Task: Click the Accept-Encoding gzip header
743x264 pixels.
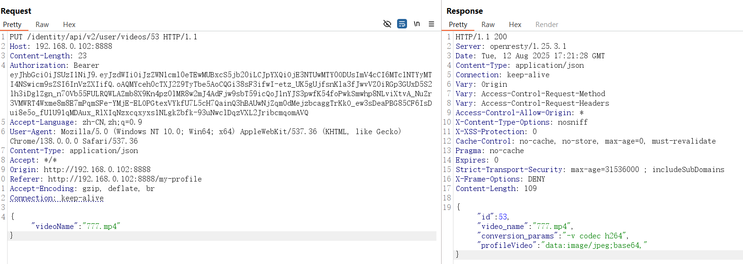Action: tap(82, 189)
